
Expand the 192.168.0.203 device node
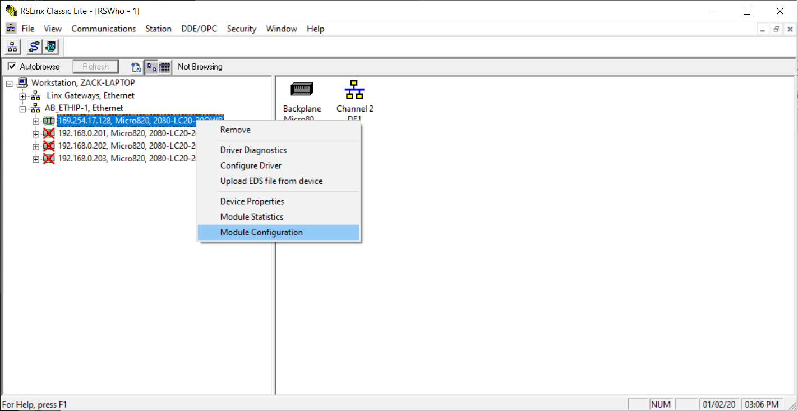(36, 159)
